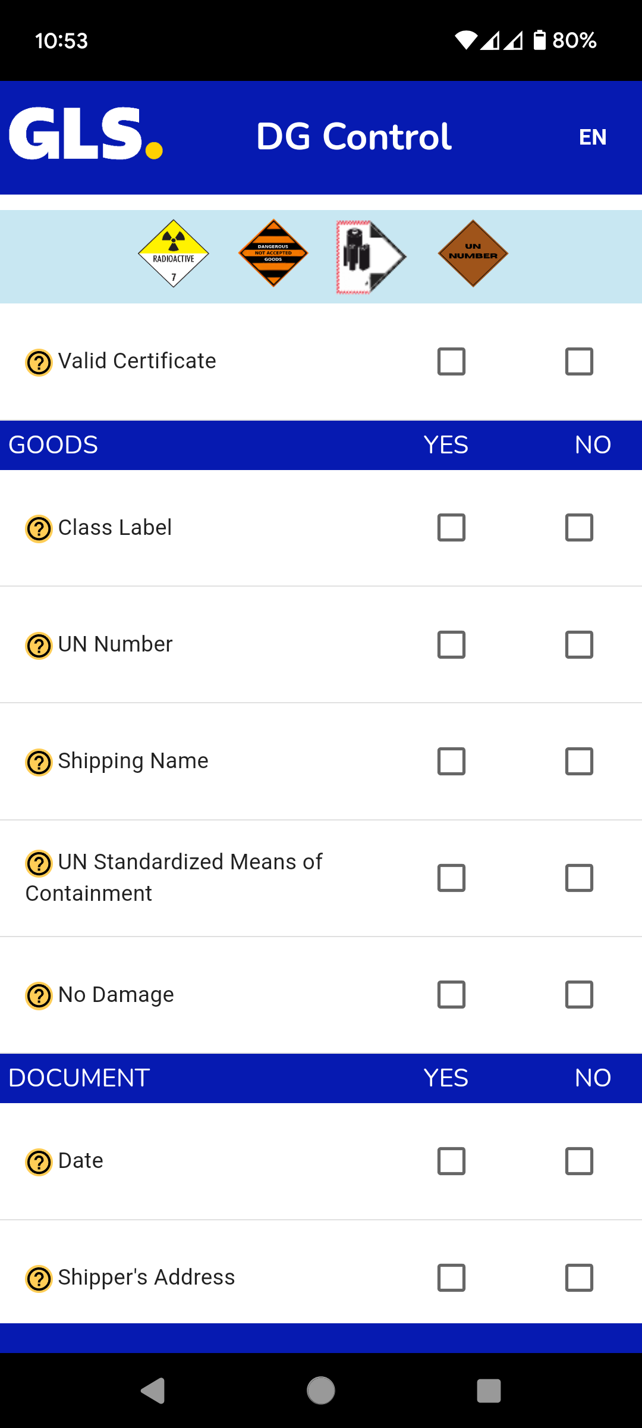Image resolution: width=642 pixels, height=1428 pixels.
Task: Tick YES for UN Standardized Means of Containment
Action: pos(451,878)
